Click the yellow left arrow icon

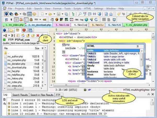click(x=44, y=19)
